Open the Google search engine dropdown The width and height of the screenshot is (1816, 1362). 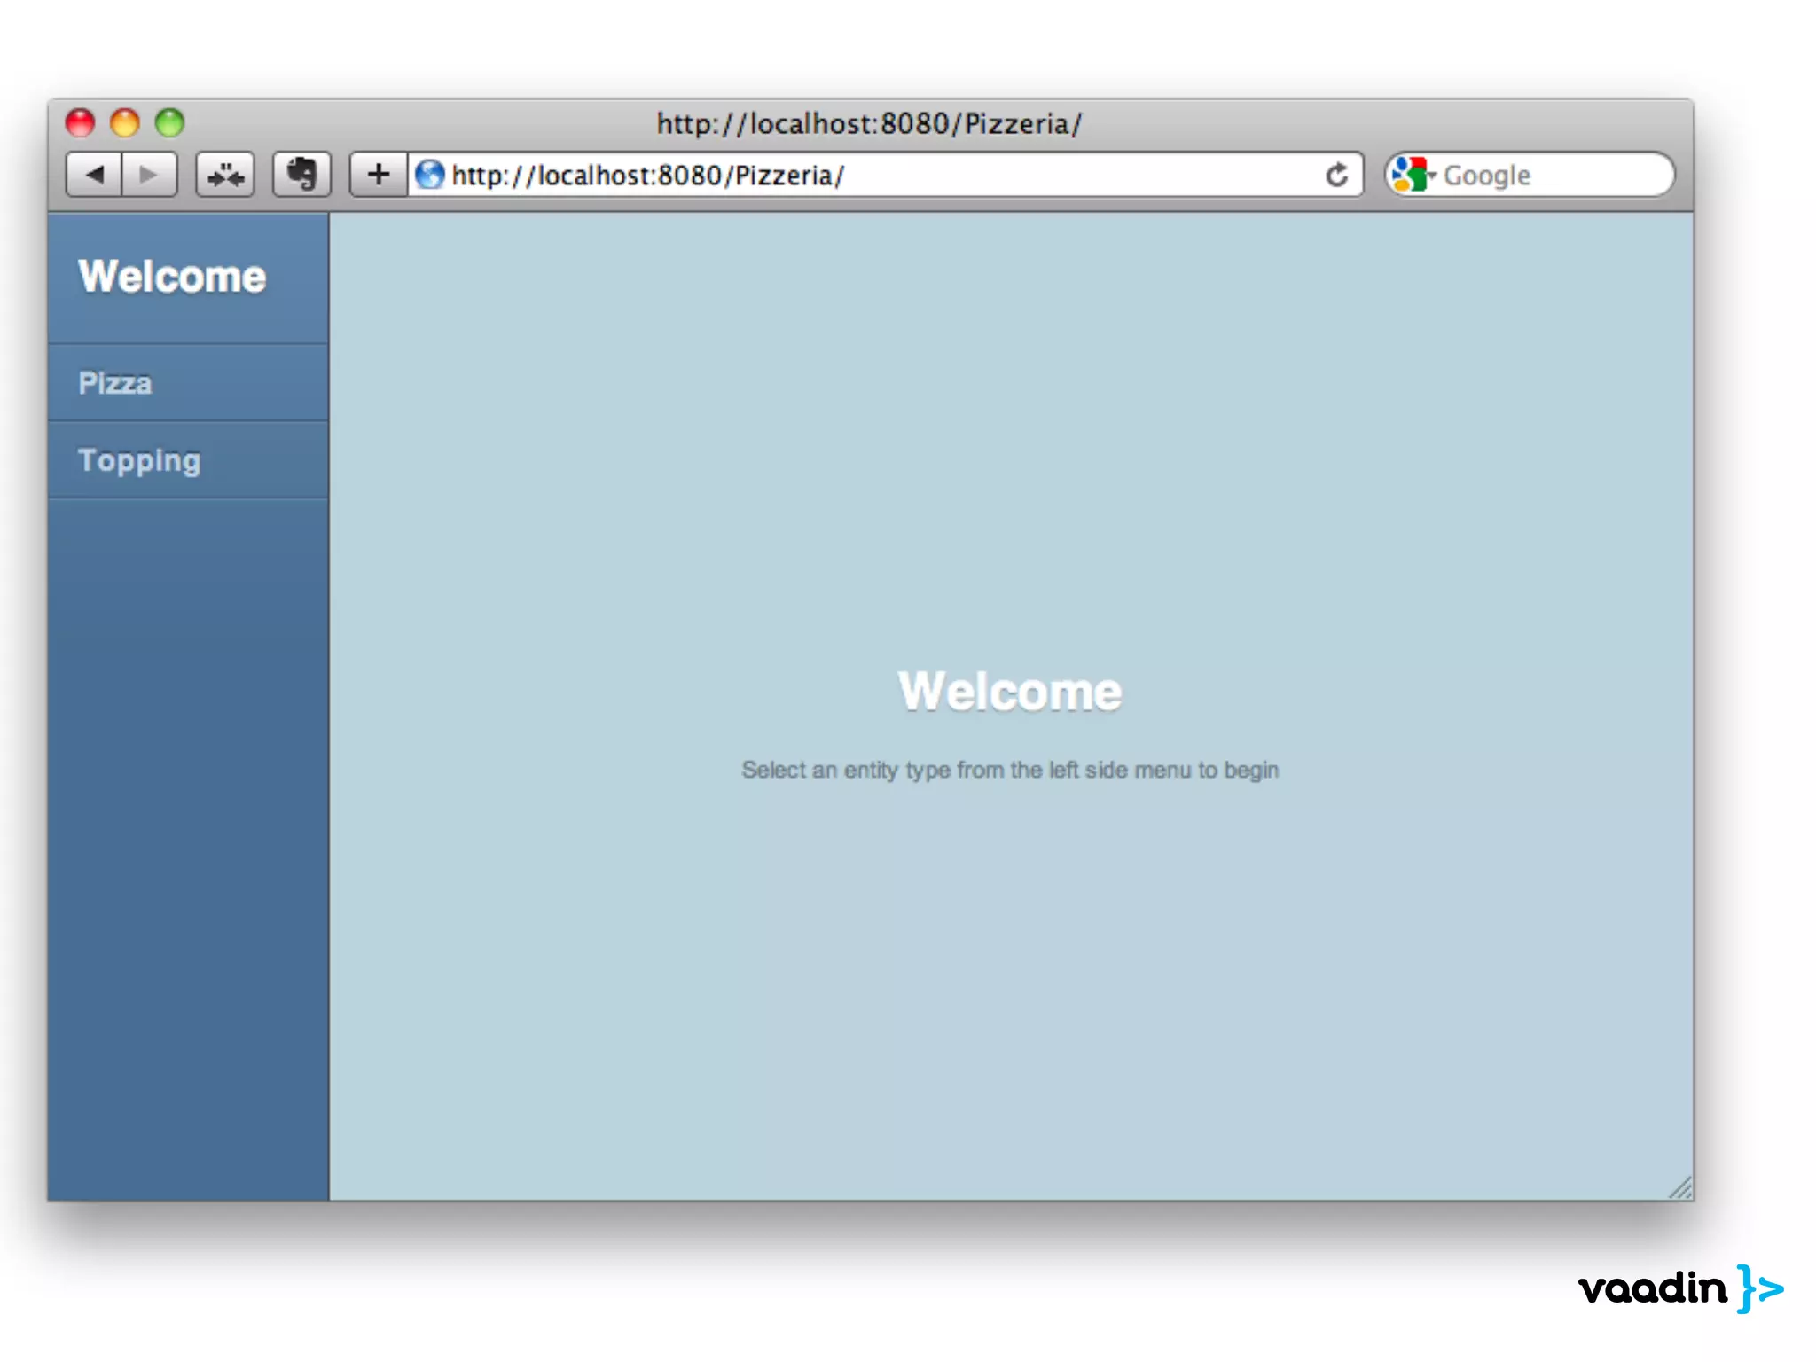(x=1413, y=175)
